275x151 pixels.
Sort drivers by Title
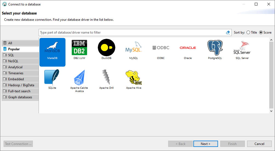[x=248, y=32]
